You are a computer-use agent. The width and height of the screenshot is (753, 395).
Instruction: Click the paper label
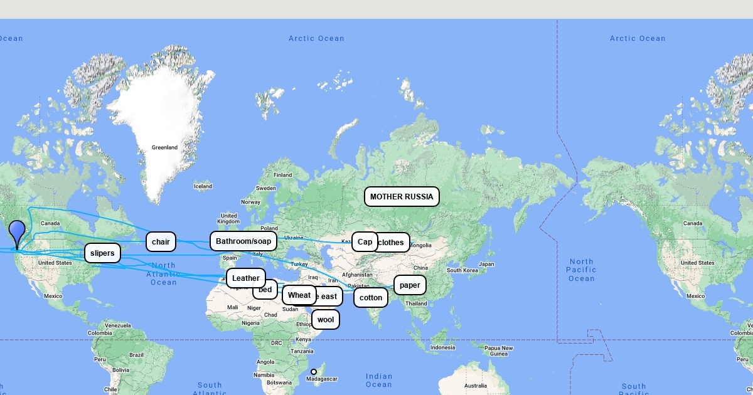click(x=410, y=285)
